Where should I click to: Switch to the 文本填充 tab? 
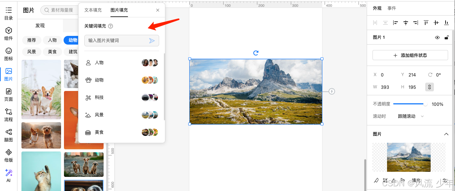[93, 10]
